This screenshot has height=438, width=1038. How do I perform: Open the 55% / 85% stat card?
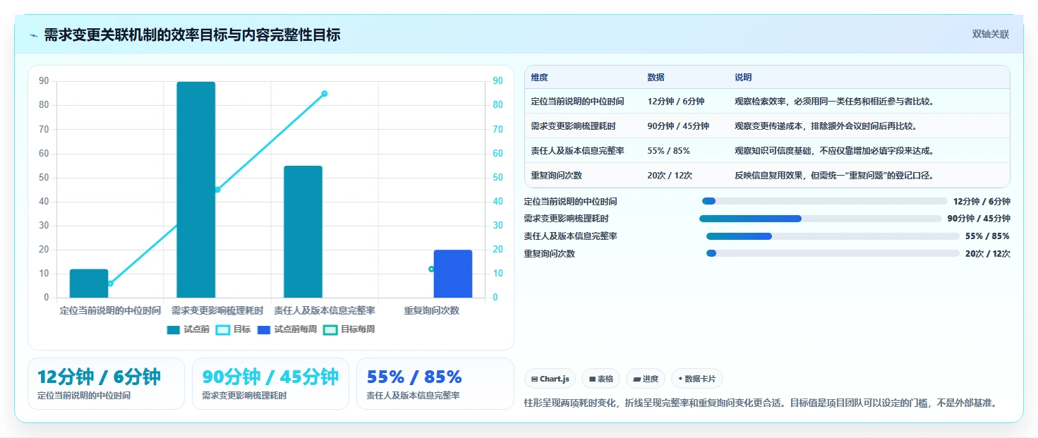click(435, 384)
